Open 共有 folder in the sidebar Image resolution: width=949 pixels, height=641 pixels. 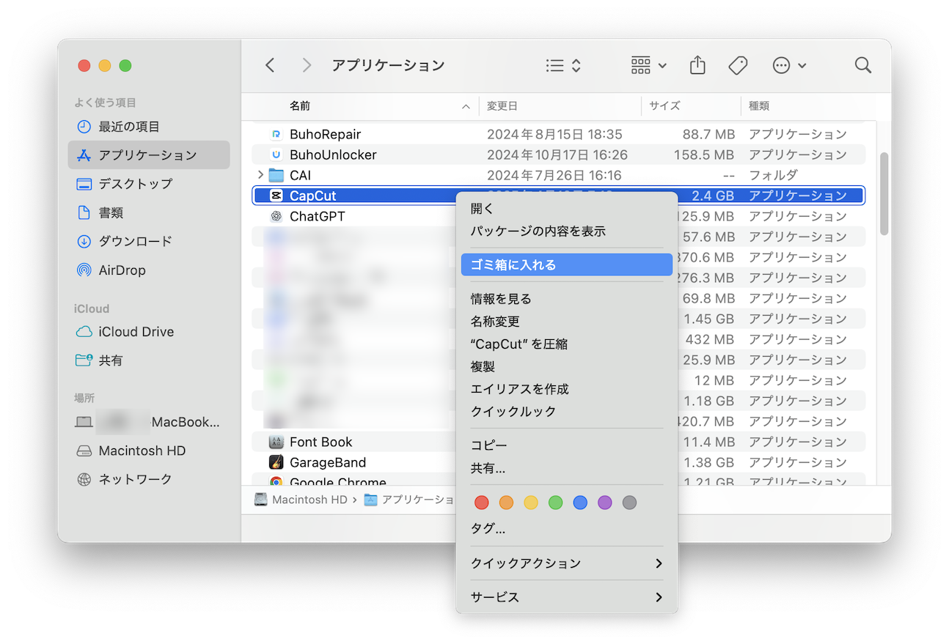pyautogui.click(x=149, y=360)
